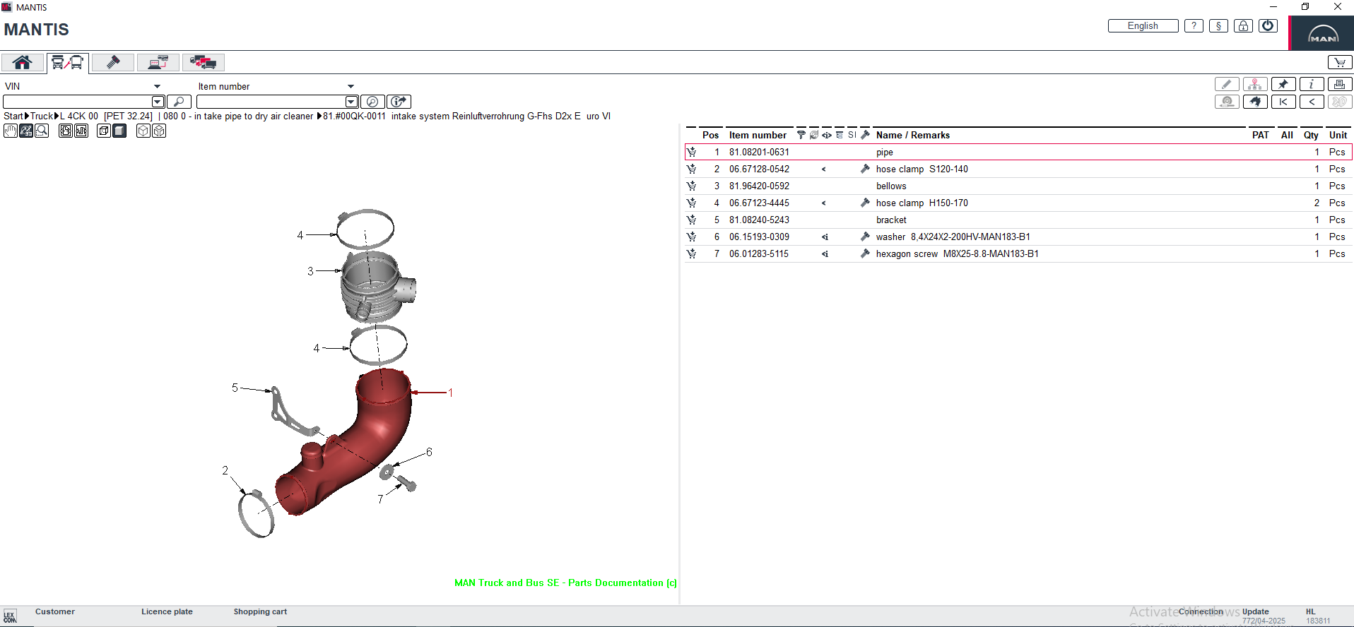The width and height of the screenshot is (1354, 627).
Task: Click the single cube assembled view icon
Action: [x=143, y=131]
